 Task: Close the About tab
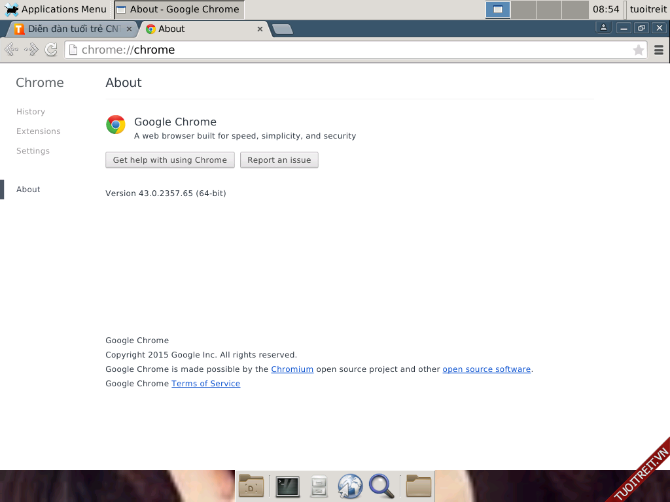pyautogui.click(x=260, y=29)
